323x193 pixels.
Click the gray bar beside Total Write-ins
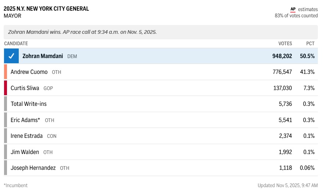6,104
